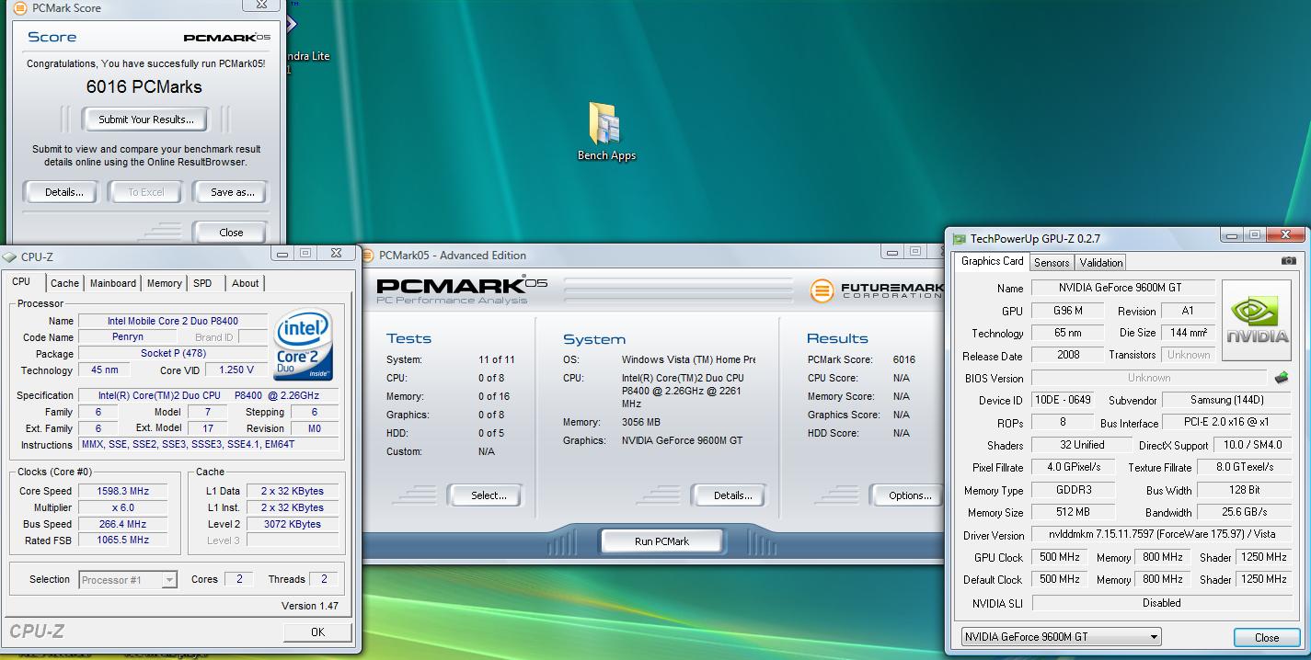Click the Close button in GPU-Z

[x=1267, y=637]
